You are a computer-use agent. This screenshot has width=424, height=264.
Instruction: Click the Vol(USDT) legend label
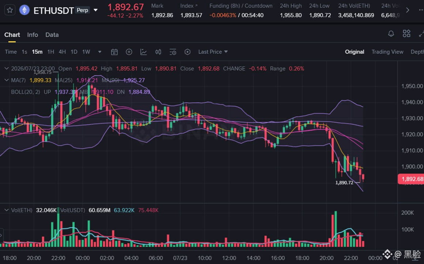[72, 210]
